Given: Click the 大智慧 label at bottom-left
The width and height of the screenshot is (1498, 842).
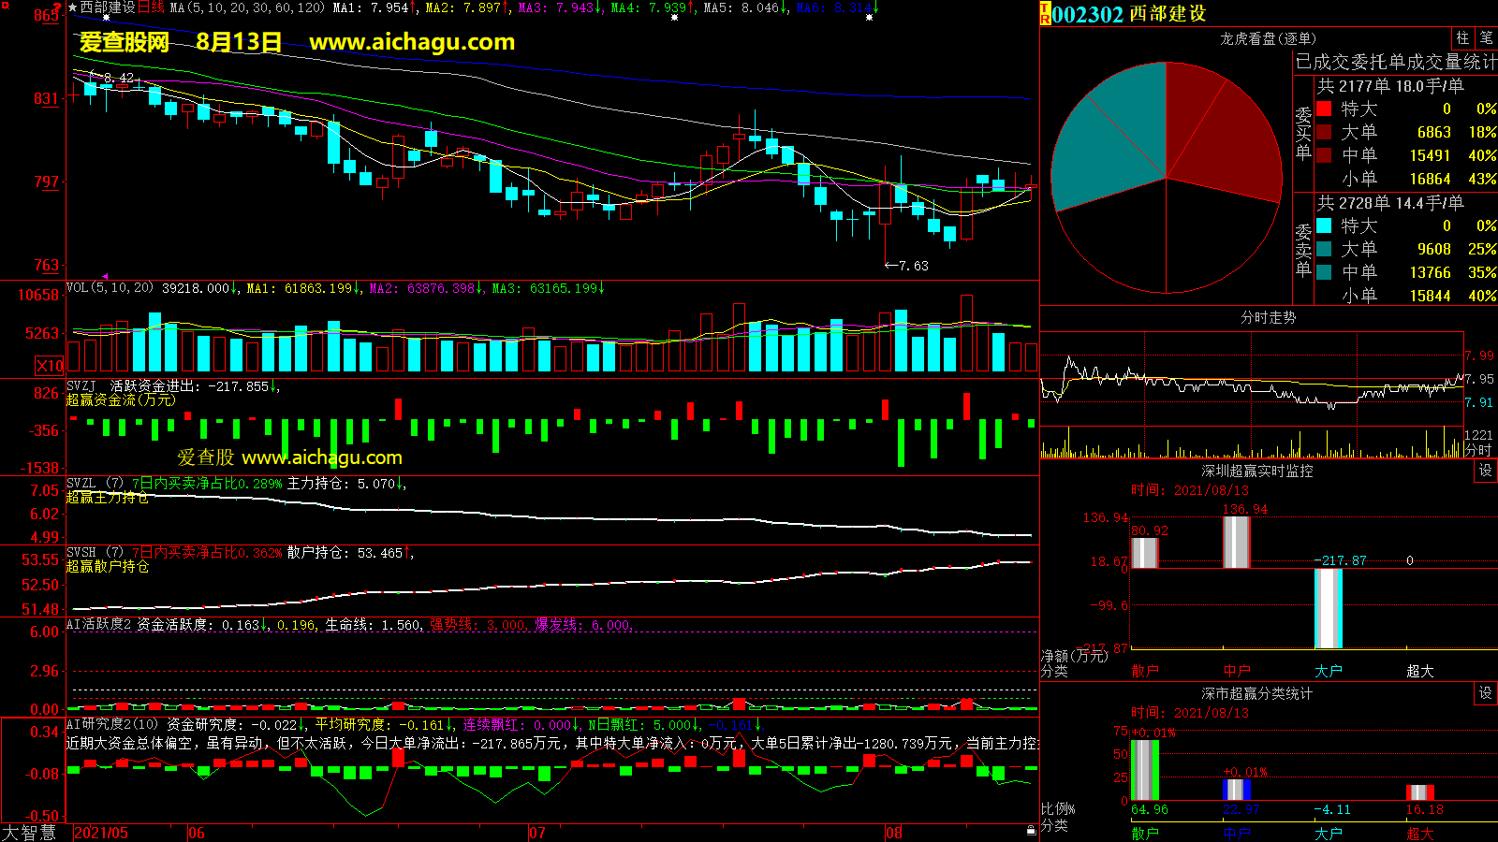Looking at the screenshot, I should tap(29, 833).
